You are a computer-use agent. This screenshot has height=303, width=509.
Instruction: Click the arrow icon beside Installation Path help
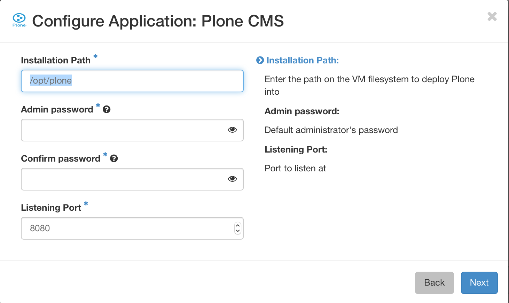(x=260, y=60)
